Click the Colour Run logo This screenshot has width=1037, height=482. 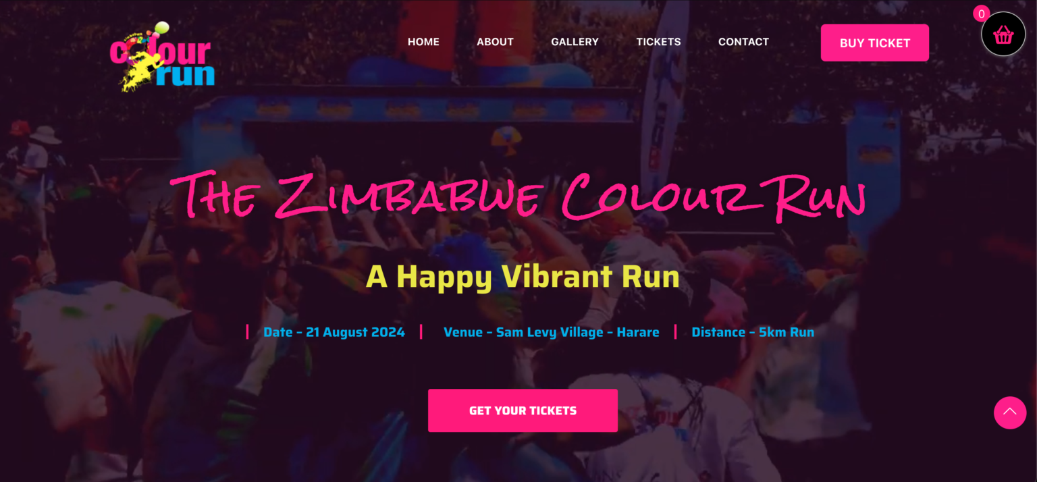[x=162, y=57]
